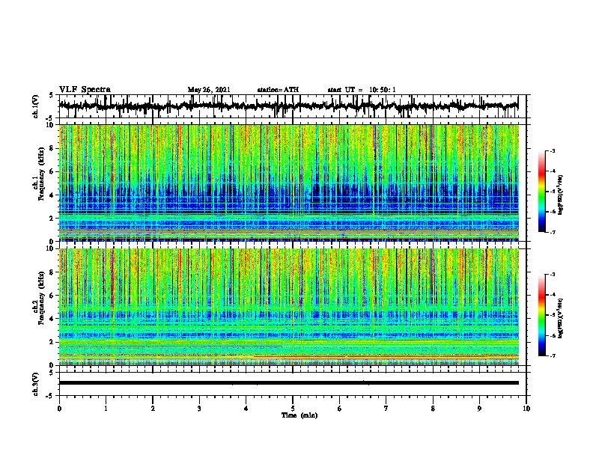Image resolution: width=593 pixels, height=458 pixels.
Task: Click inside the ch.1 spectrogram plot
Action: tap(288, 183)
